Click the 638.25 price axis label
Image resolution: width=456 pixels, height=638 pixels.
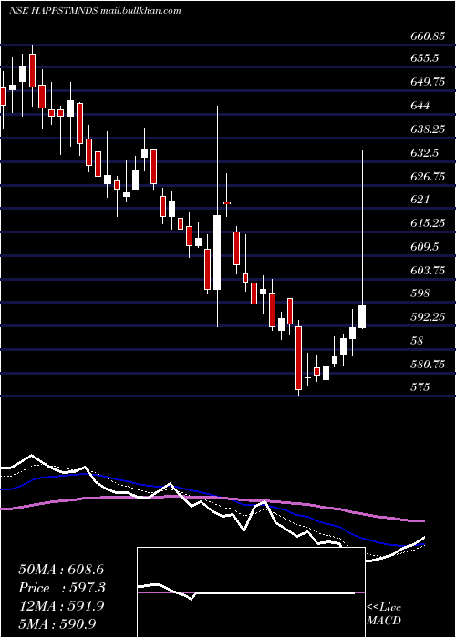(427, 129)
